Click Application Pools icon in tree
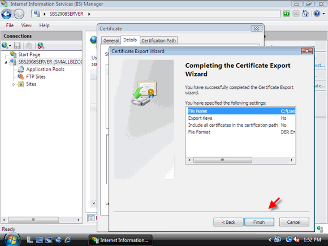This screenshot has height=246, width=328. [x=21, y=69]
